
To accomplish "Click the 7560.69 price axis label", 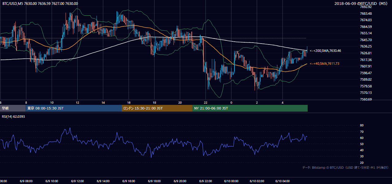I will point(366,99).
